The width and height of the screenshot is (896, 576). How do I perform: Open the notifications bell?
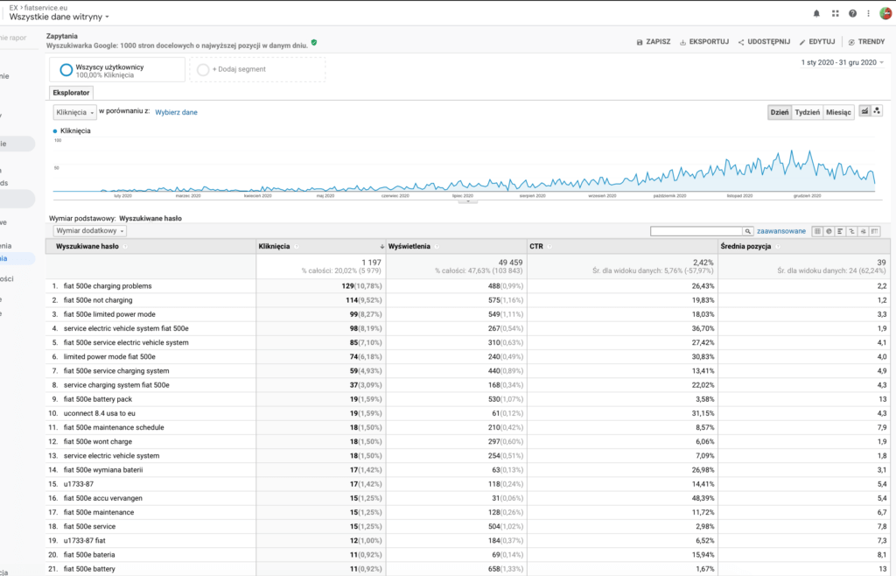tap(816, 14)
